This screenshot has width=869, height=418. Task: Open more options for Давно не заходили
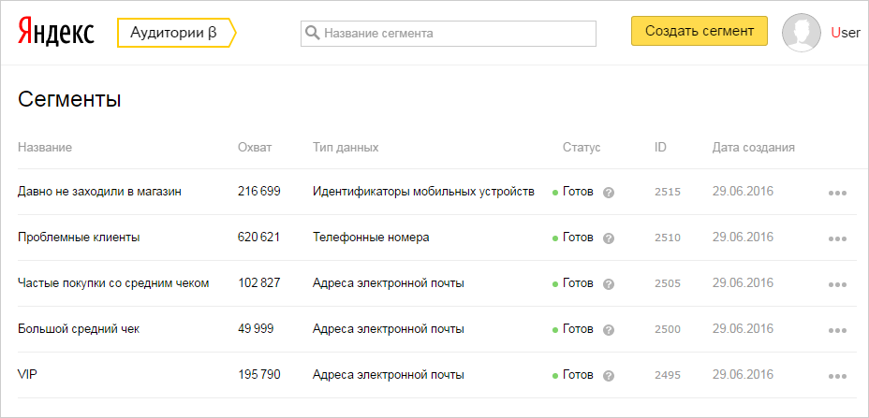(x=837, y=193)
